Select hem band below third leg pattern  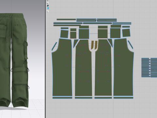pyautogui.click(x=103, y=98)
